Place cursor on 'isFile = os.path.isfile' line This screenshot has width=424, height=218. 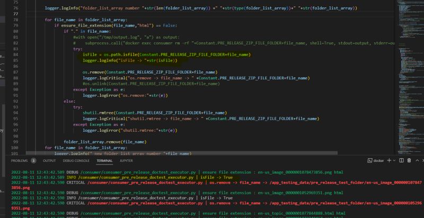(166, 54)
